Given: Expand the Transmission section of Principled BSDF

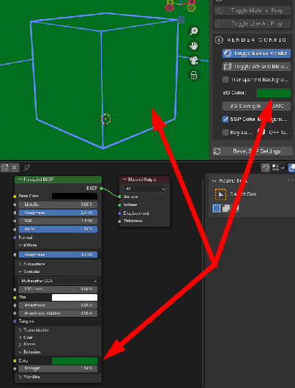Looking at the screenshot, I should pyautogui.click(x=34, y=330).
